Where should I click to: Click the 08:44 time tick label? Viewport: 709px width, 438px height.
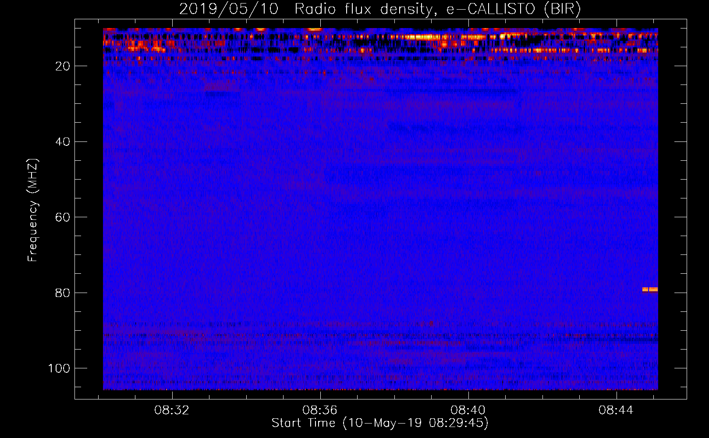pyautogui.click(x=616, y=410)
